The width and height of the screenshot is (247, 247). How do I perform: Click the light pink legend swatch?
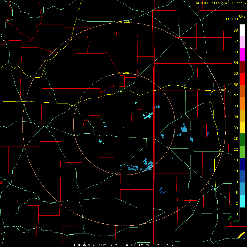pos(242,42)
